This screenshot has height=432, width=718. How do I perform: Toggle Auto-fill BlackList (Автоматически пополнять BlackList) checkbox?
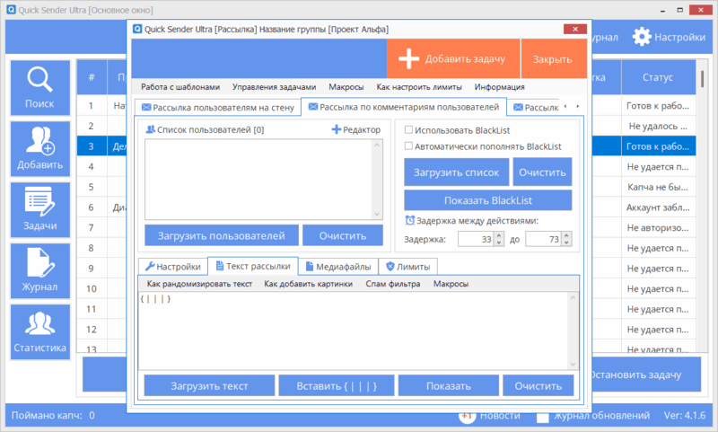(409, 145)
